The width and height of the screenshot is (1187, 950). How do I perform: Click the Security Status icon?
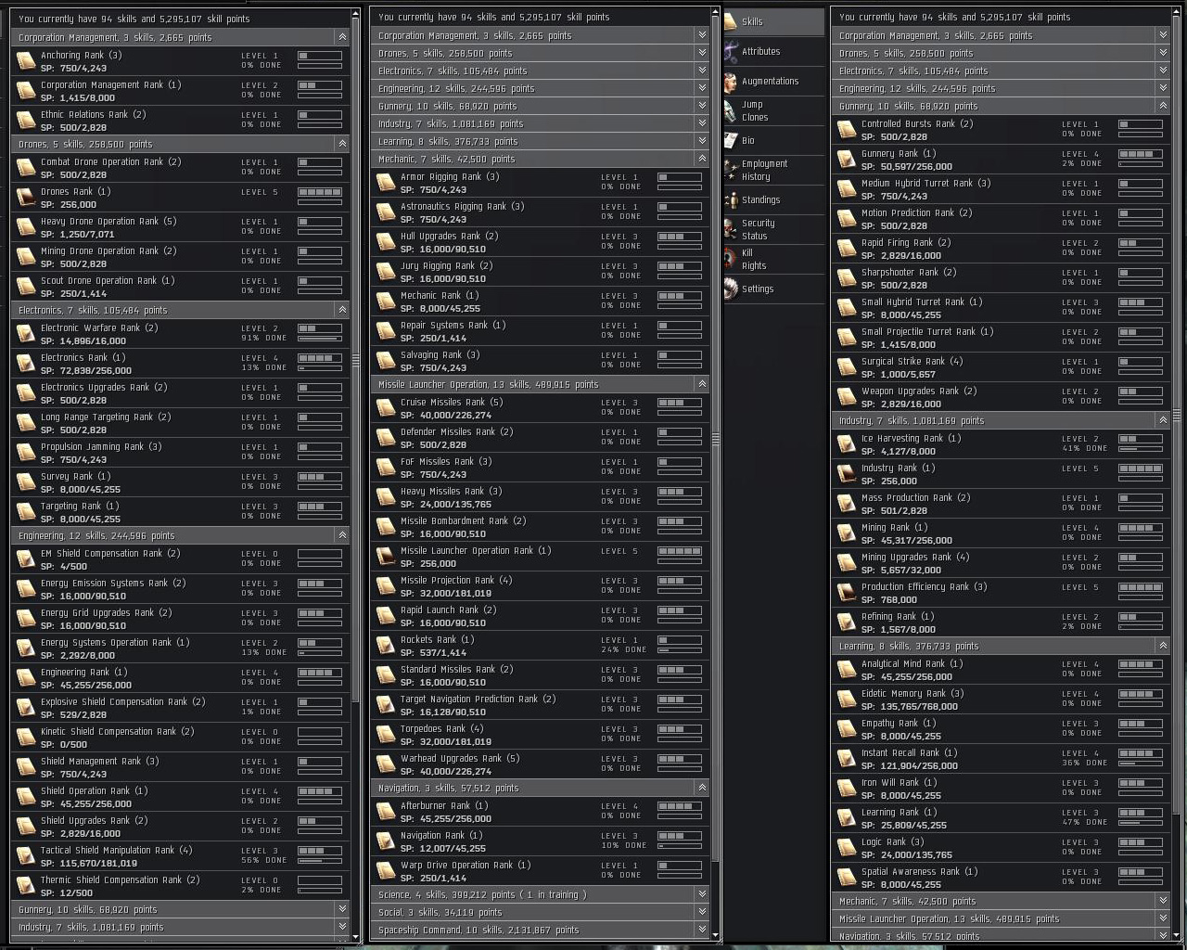pyautogui.click(x=732, y=229)
